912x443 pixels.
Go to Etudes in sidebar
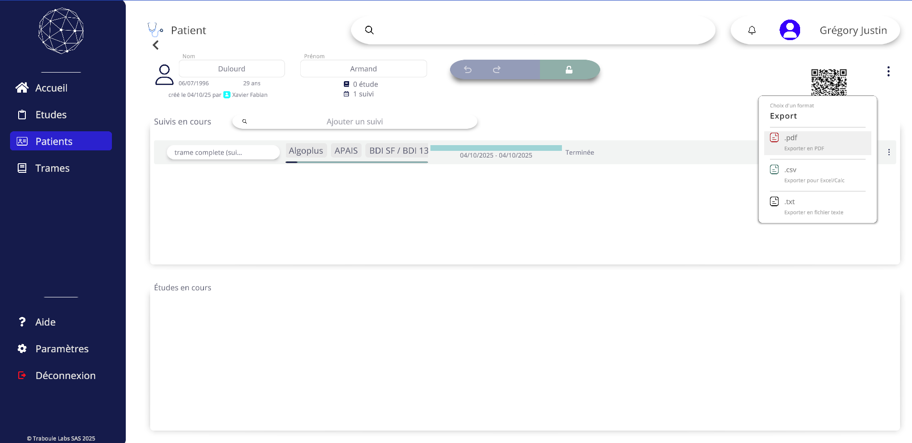[51, 115]
